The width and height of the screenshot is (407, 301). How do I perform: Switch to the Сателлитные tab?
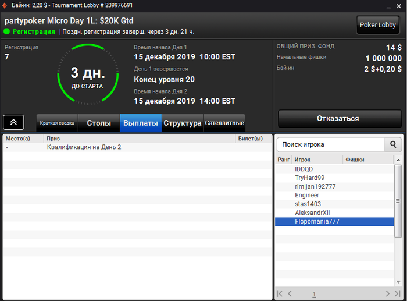pos(224,123)
